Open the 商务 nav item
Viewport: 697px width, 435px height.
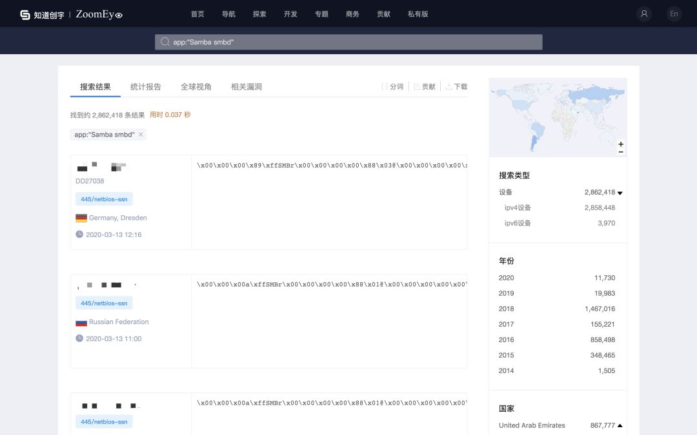coord(352,14)
